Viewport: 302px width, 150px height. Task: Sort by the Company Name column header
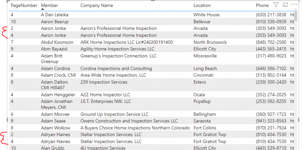(97, 5)
